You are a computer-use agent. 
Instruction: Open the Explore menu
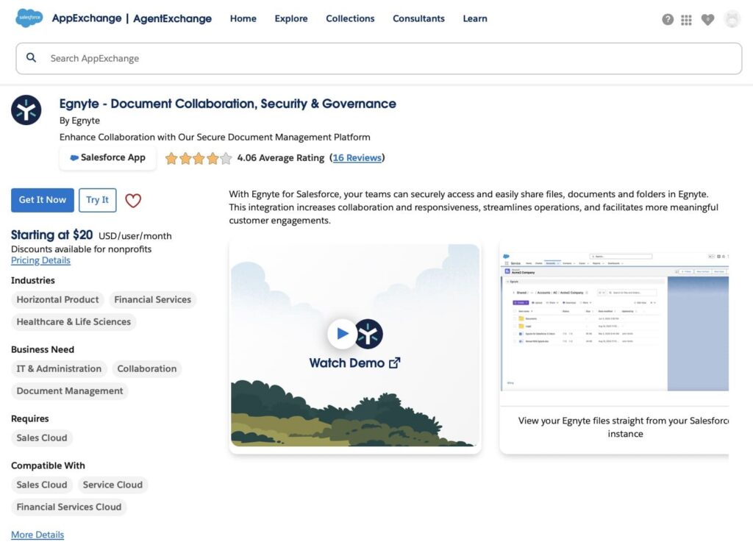pos(291,18)
